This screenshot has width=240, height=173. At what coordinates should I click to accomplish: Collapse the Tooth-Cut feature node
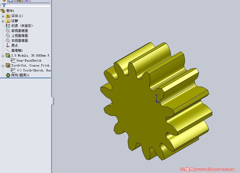click(x=3, y=66)
